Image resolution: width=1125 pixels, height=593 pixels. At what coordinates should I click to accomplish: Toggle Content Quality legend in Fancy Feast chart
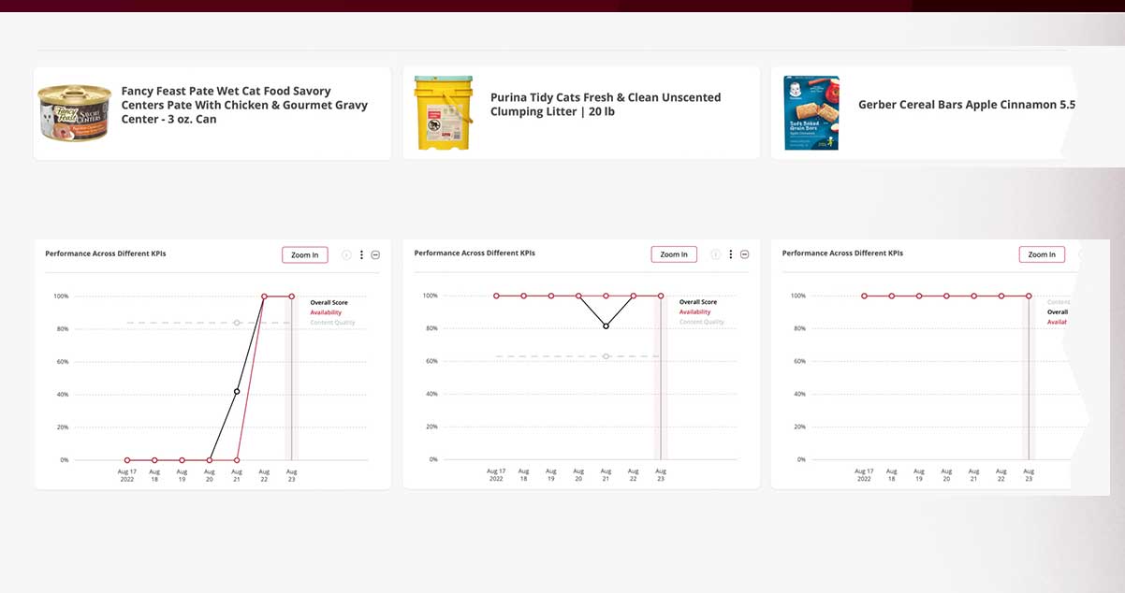tap(333, 323)
